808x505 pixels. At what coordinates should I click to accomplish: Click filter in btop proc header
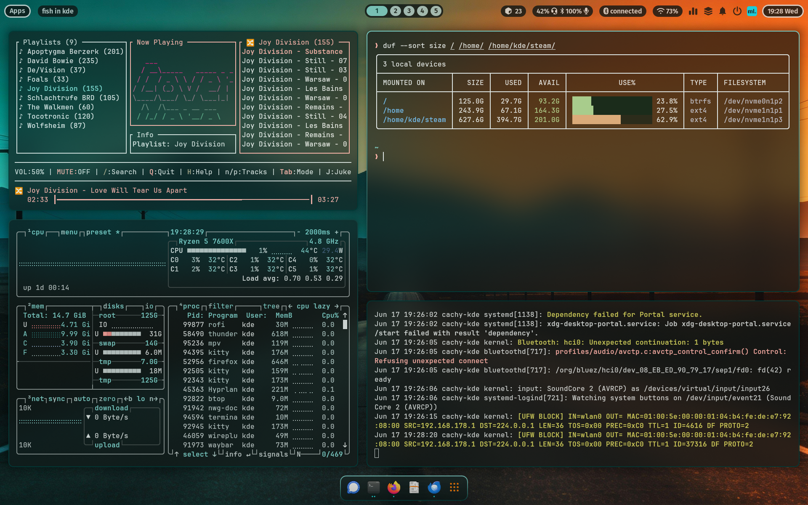(x=221, y=306)
